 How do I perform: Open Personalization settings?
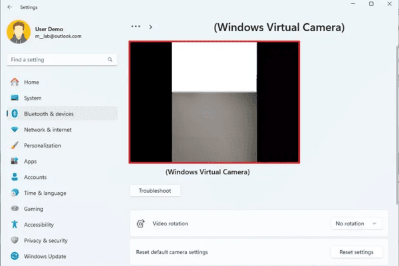tap(62, 146)
